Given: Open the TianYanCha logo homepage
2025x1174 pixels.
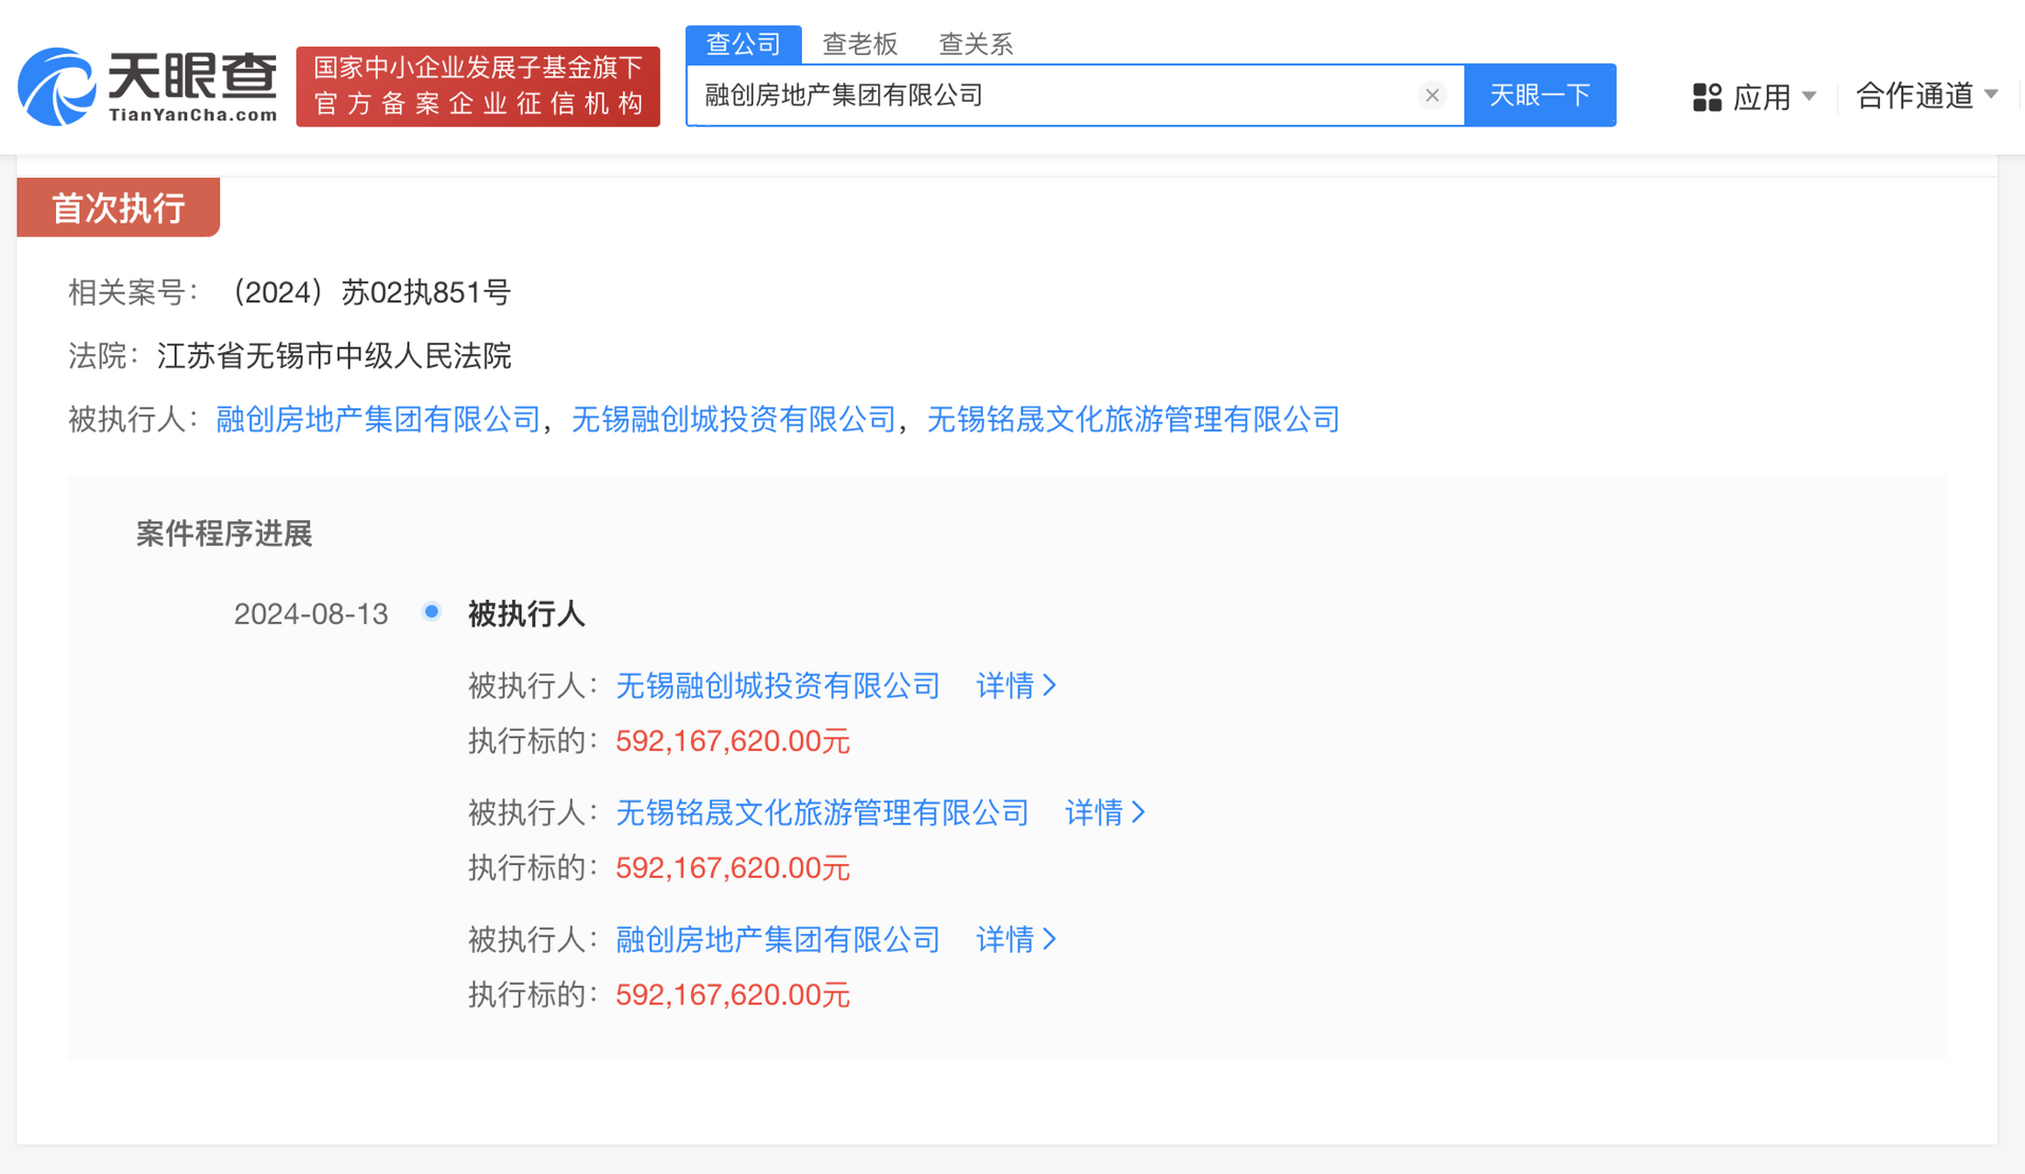Looking at the screenshot, I should click(x=148, y=86).
